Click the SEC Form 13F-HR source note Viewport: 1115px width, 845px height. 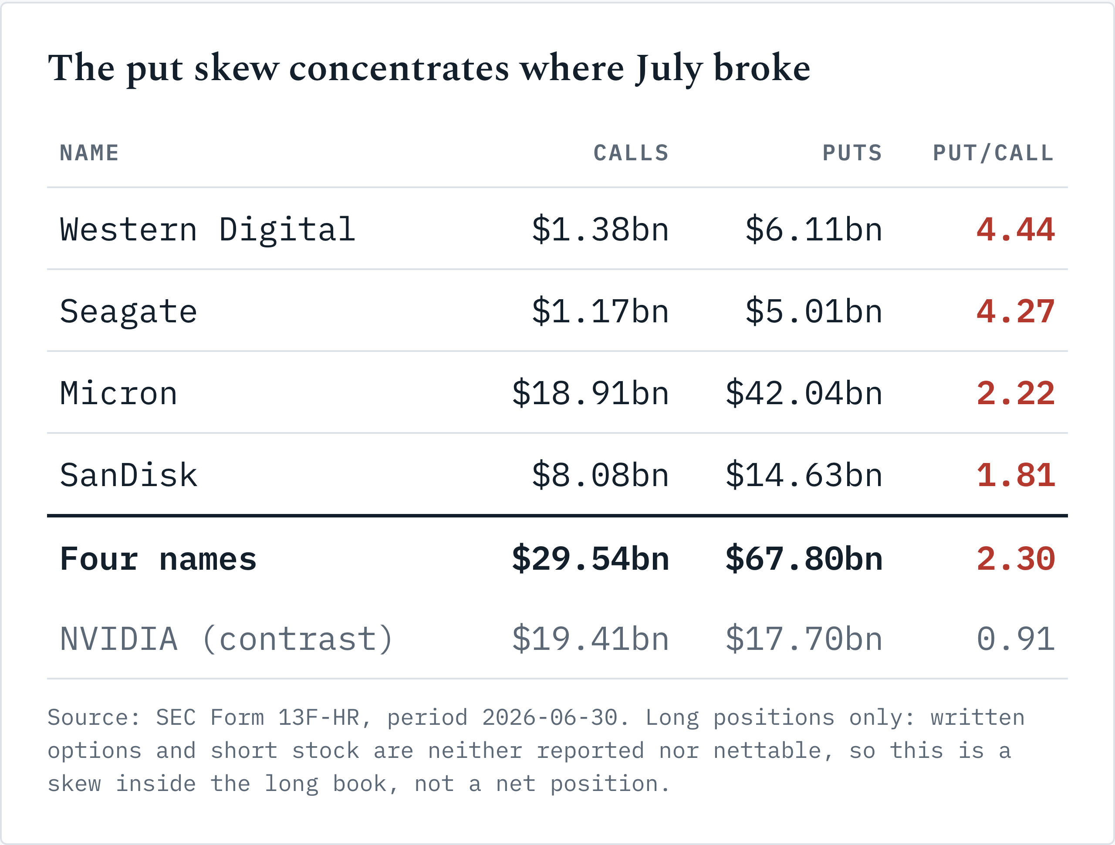click(x=536, y=751)
